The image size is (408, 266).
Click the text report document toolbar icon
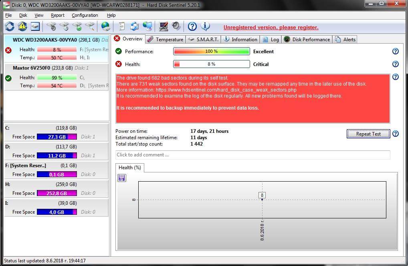[121, 26]
